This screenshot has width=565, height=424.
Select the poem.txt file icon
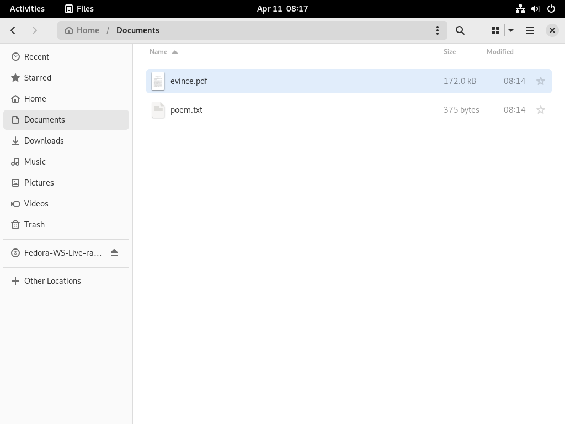coord(158,110)
